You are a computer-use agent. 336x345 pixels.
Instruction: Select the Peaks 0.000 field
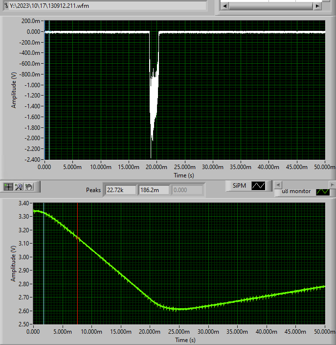[187, 190]
